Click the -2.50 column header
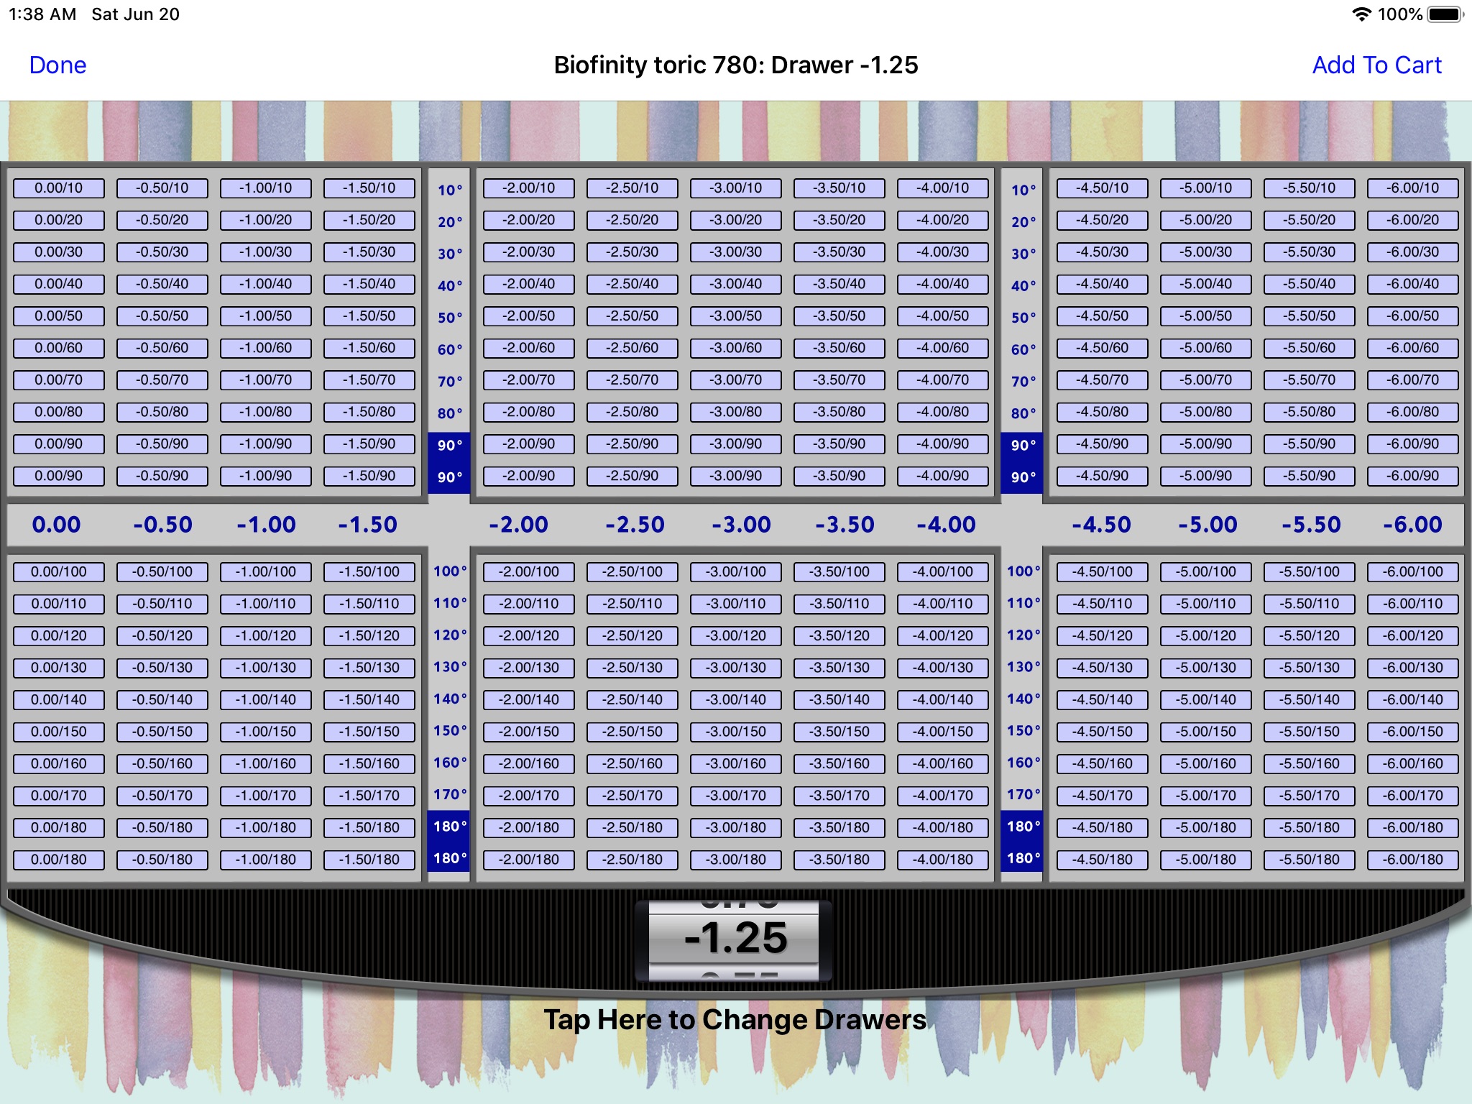The width and height of the screenshot is (1472, 1104). click(635, 525)
